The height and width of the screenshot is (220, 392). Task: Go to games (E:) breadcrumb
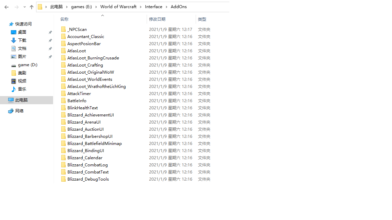point(81,7)
